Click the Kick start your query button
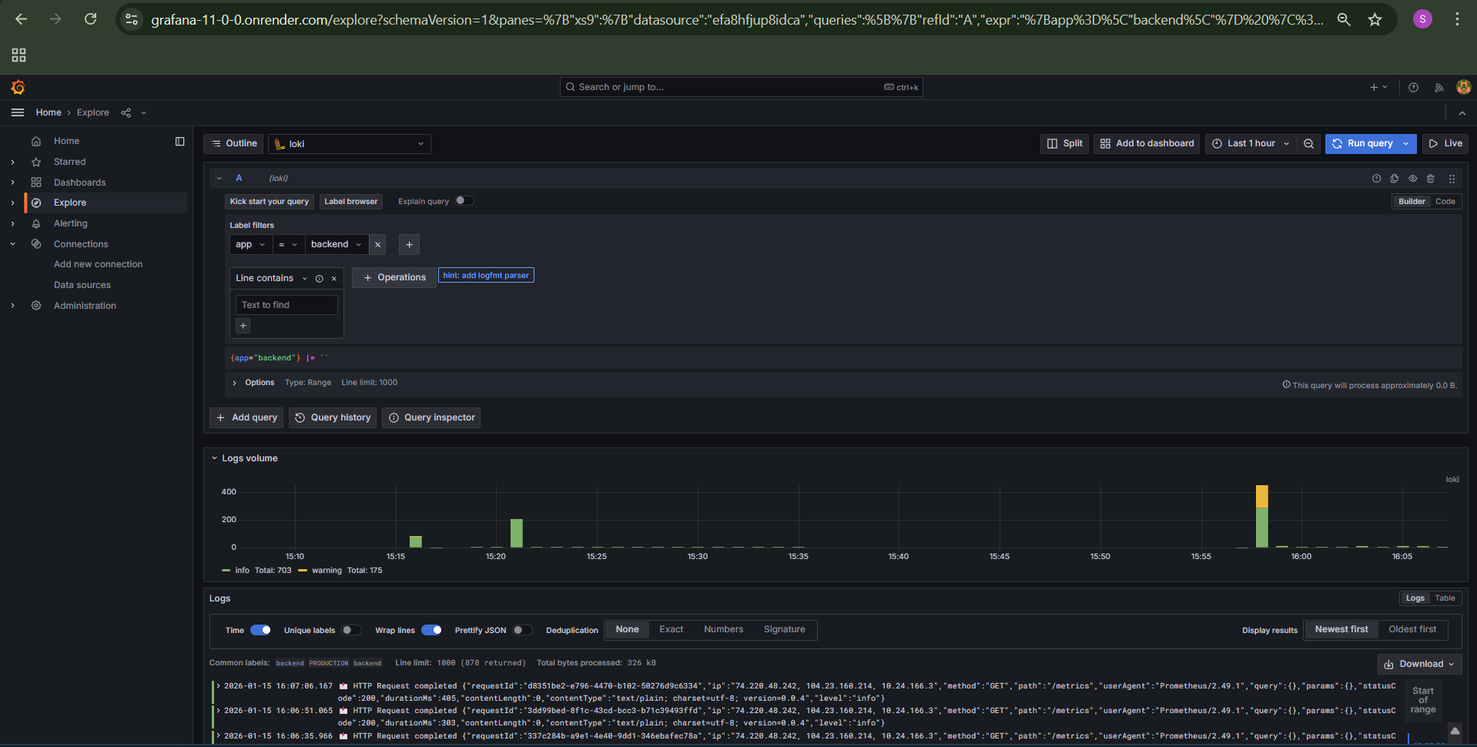Screen dimensions: 1477x747 [269, 201]
